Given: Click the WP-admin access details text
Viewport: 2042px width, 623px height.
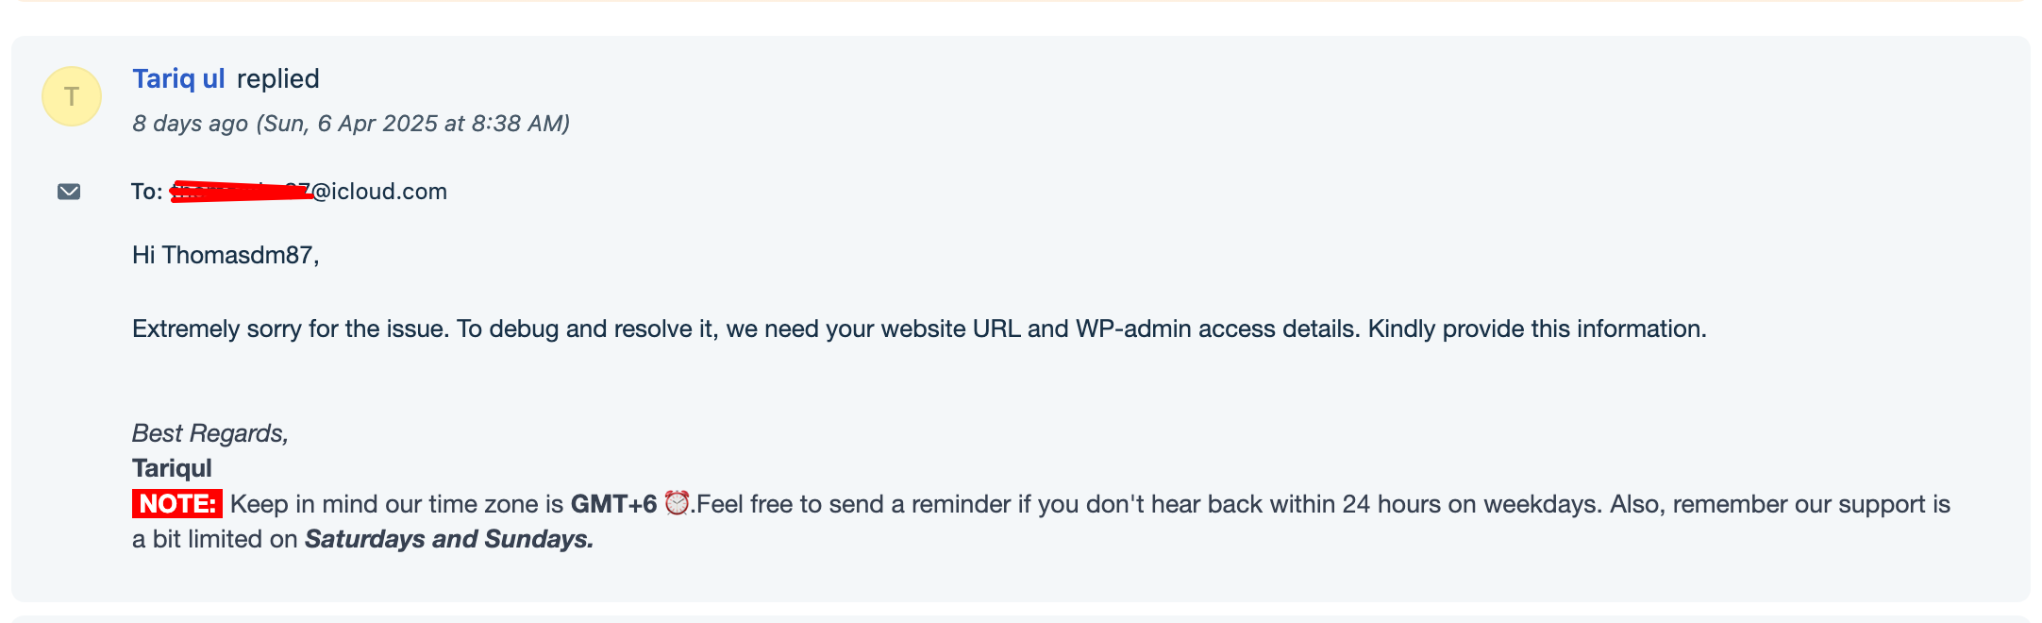Looking at the screenshot, I should click(1218, 328).
